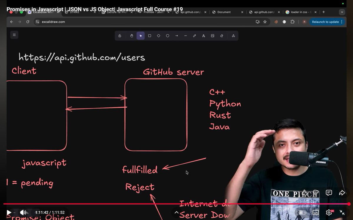The image size is (353, 220).
Task: Open the Excalidraw hamburger menu
Action: pos(14,35)
